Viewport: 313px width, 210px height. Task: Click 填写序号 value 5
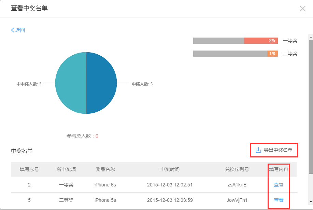[x=29, y=200]
